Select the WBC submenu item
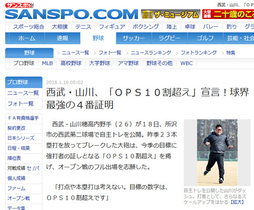The image size is (254, 210). pyautogui.click(x=186, y=63)
